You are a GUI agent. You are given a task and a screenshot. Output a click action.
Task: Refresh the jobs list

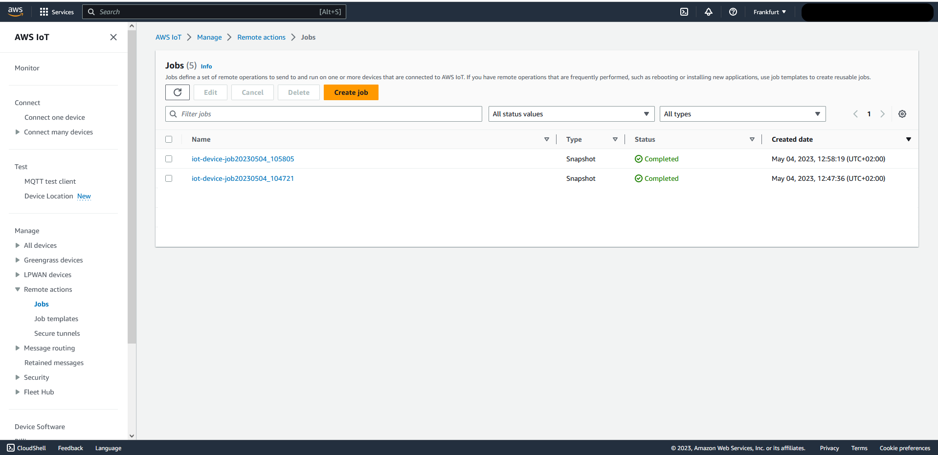pos(178,92)
